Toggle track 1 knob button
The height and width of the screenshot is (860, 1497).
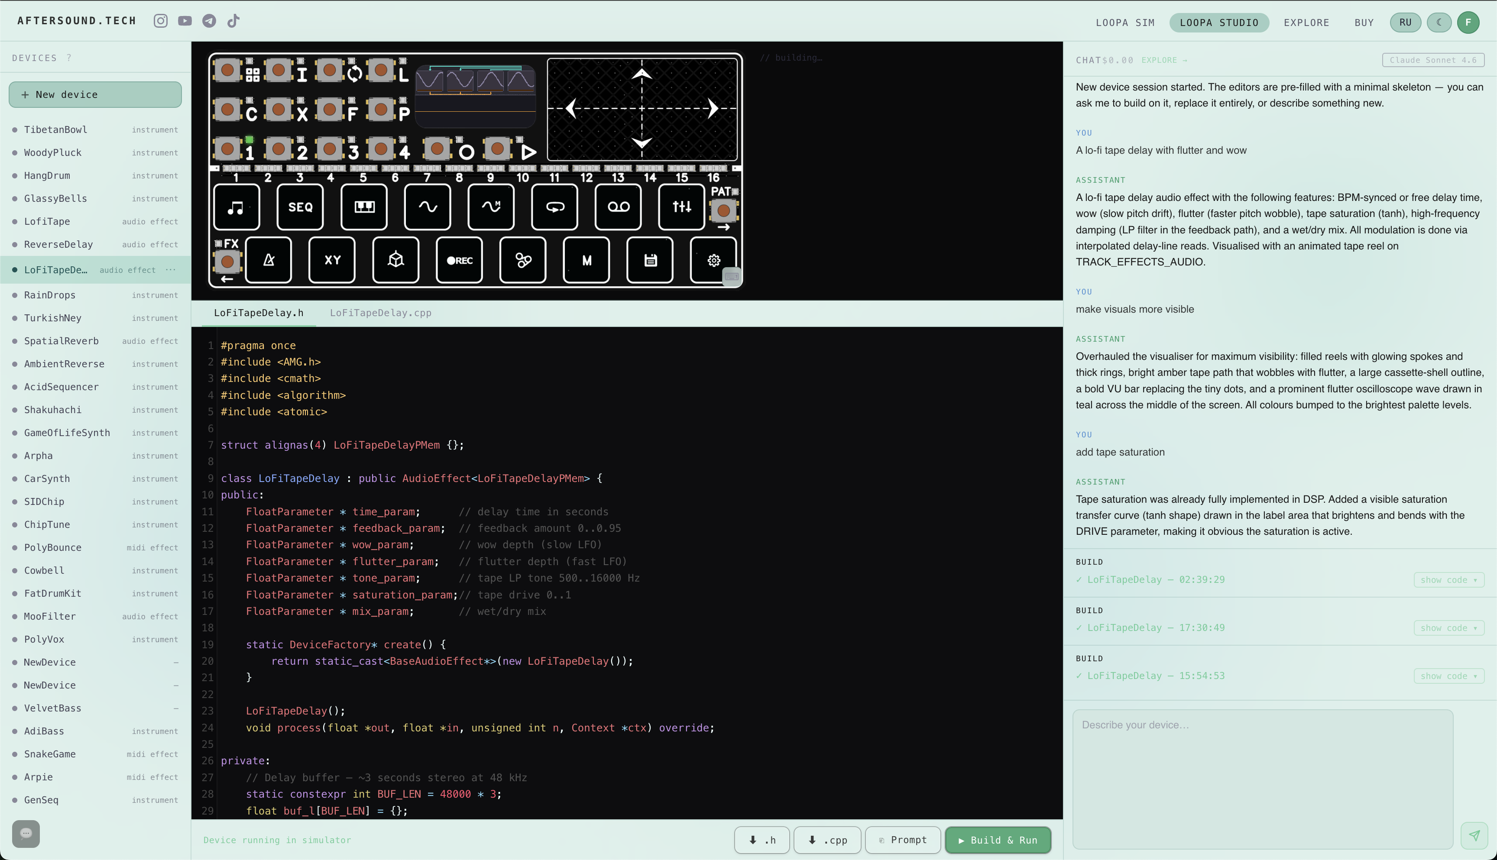click(x=227, y=149)
